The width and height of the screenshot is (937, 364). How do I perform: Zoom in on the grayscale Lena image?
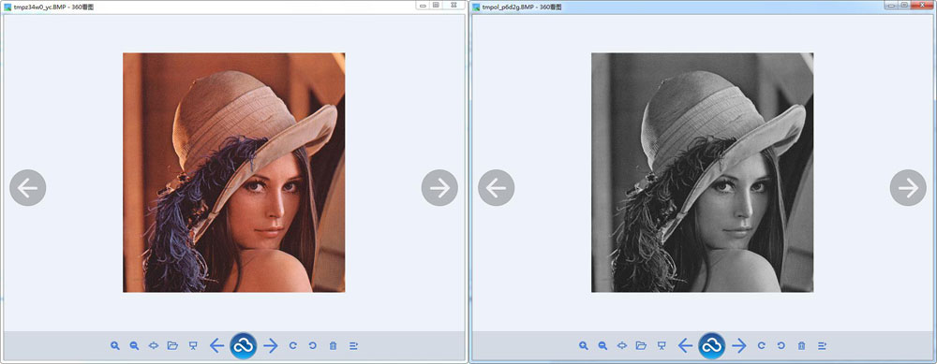point(584,345)
